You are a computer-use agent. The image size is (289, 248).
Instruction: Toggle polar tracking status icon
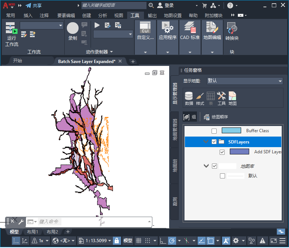point(172,241)
